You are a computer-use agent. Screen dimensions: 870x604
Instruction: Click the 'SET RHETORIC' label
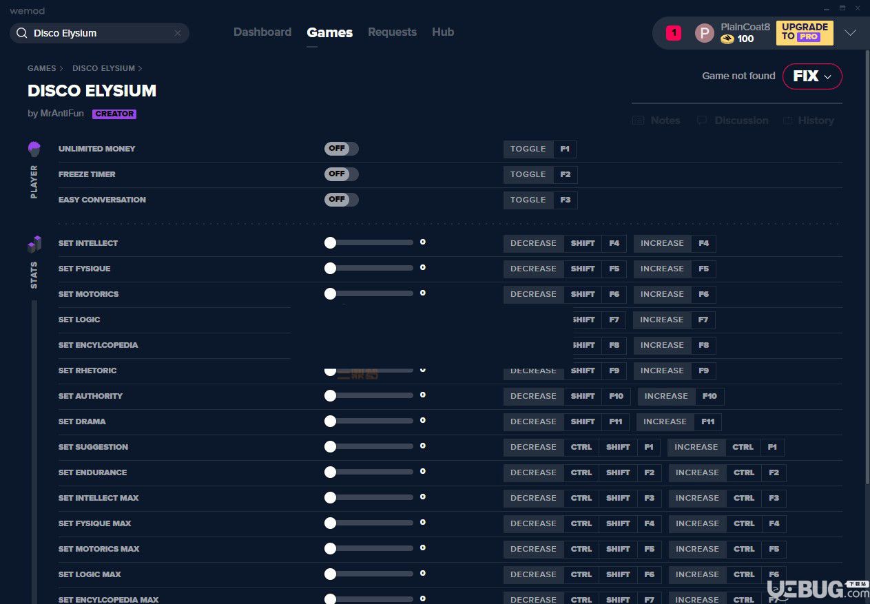pos(87,371)
